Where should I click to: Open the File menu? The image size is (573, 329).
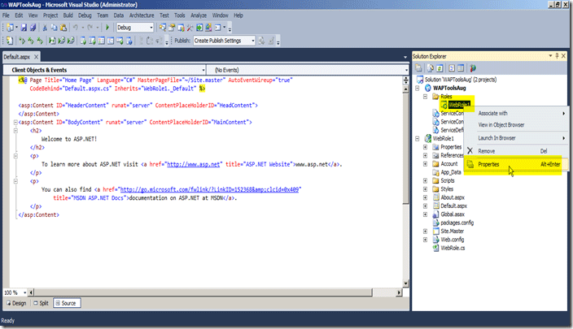pos(7,15)
